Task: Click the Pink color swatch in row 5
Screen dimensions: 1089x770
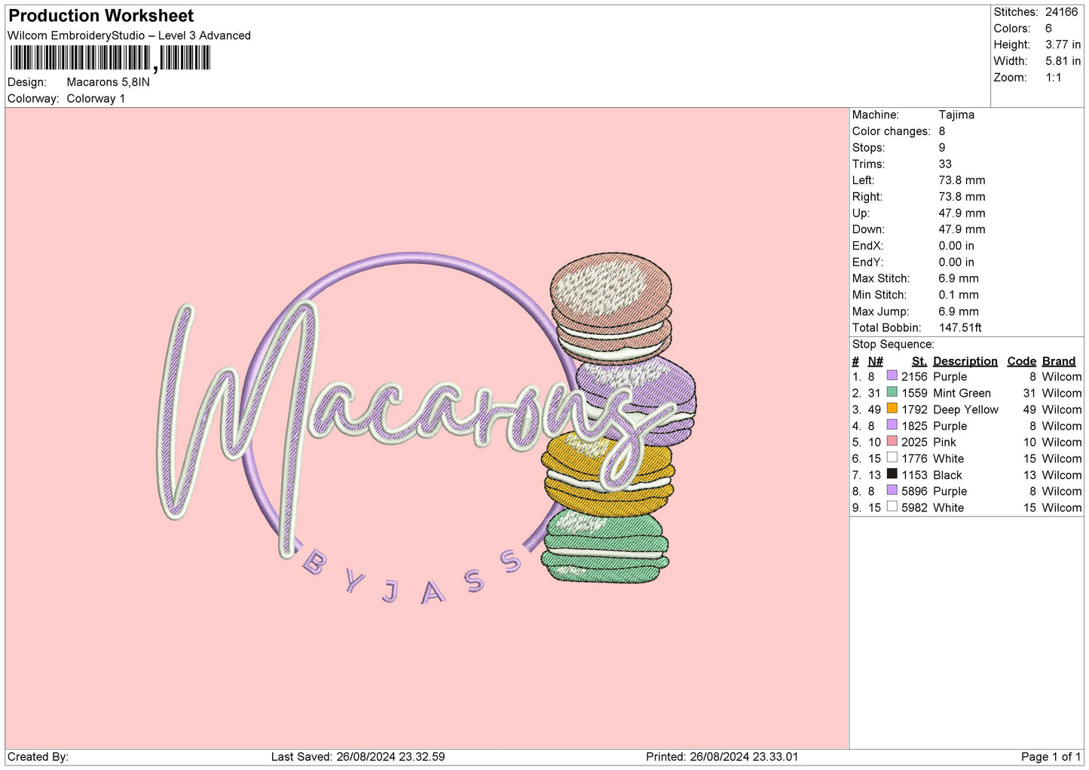Action: coord(892,441)
